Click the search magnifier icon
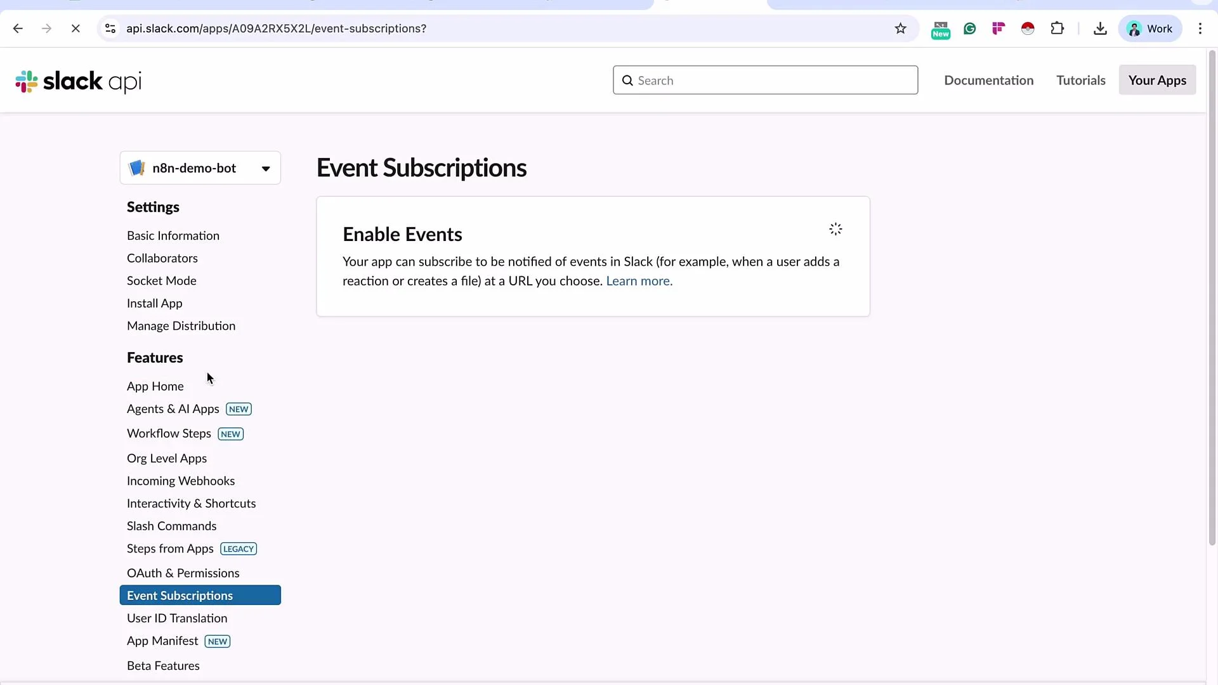The image size is (1218, 685). click(x=627, y=81)
